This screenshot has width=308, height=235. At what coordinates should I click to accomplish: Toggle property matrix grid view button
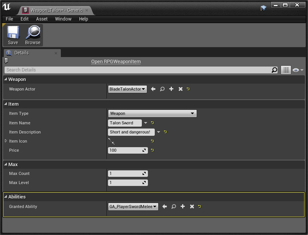pyautogui.click(x=286, y=70)
